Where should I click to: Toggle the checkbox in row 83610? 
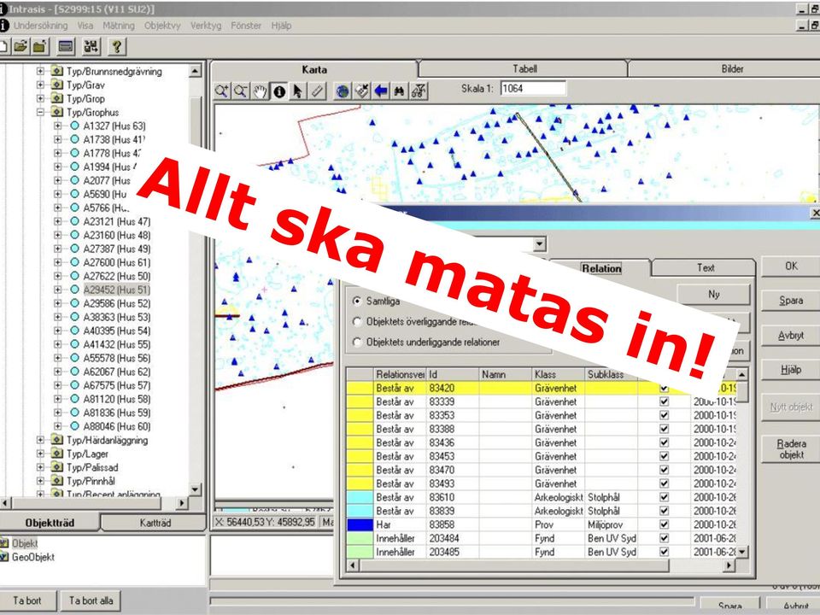(665, 497)
